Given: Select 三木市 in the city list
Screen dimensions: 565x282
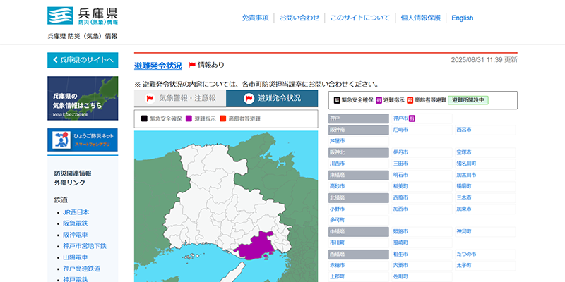Looking at the screenshot, I should [x=463, y=198].
